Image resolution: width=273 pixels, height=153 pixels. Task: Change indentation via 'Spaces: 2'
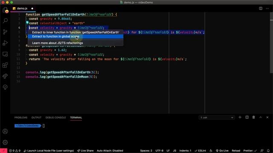pos(146,150)
